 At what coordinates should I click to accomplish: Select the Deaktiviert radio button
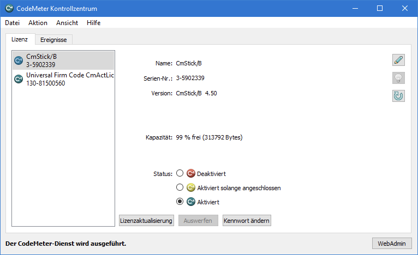pos(180,174)
